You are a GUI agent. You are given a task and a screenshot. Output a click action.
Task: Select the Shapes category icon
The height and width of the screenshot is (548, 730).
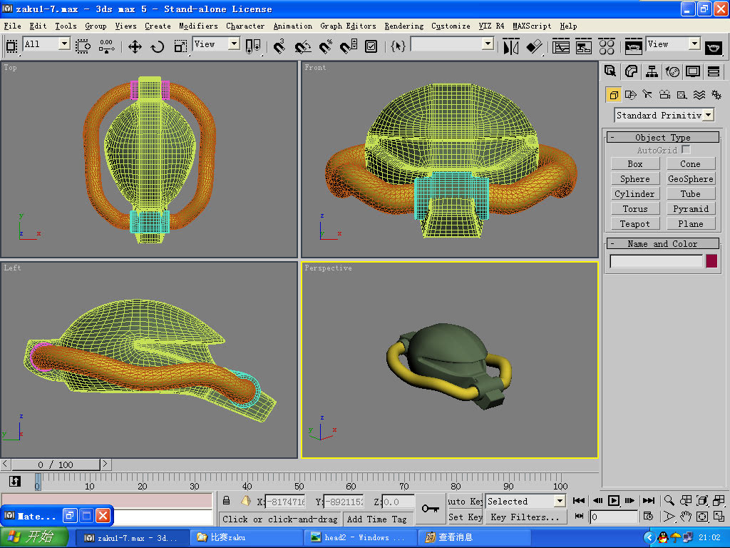pyautogui.click(x=630, y=95)
